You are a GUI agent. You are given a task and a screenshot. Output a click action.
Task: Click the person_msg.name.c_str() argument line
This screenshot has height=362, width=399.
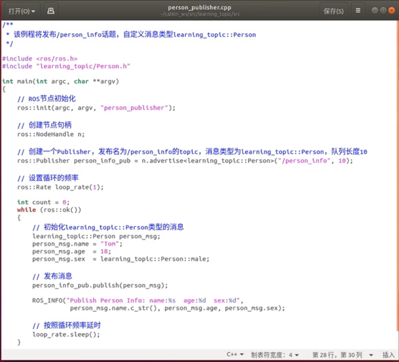pos(177,308)
